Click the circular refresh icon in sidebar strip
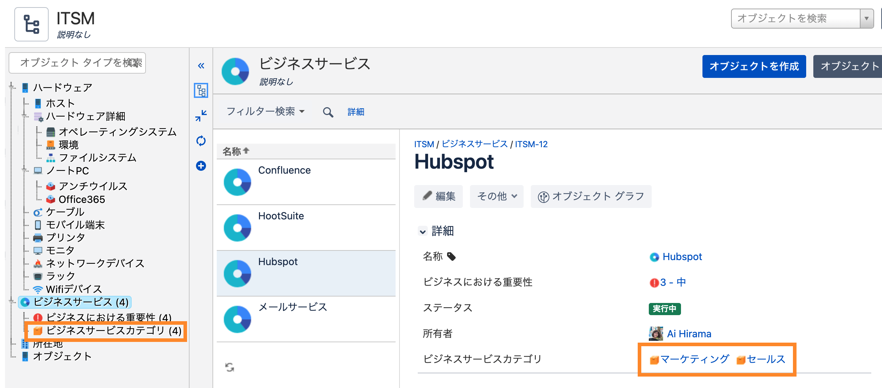 pos(201,141)
